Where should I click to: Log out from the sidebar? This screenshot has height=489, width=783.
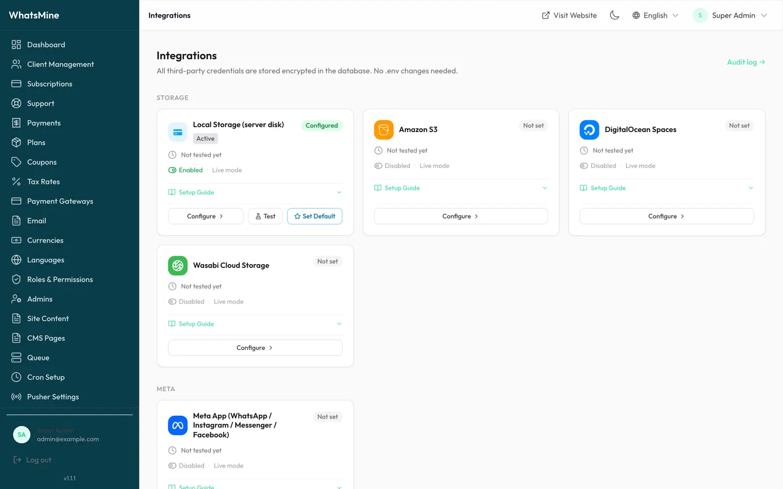click(x=32, y=460)
